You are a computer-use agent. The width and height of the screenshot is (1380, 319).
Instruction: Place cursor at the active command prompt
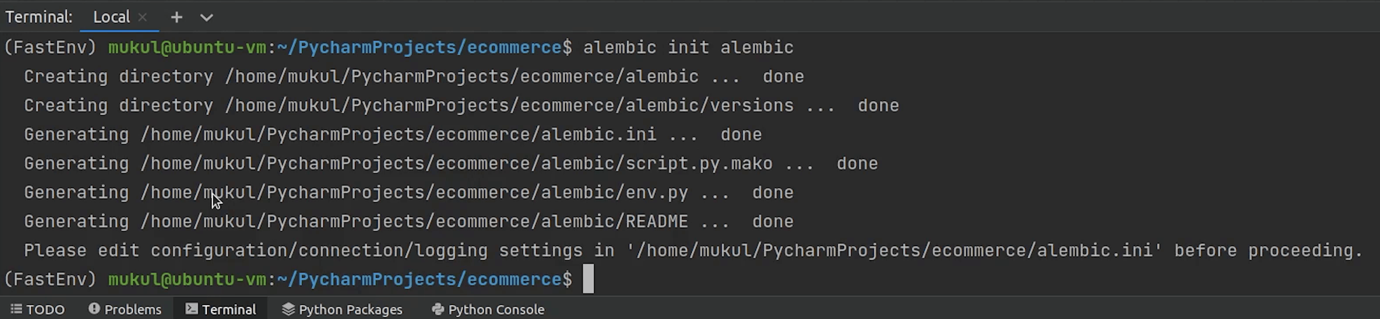[x=588, y=279]
